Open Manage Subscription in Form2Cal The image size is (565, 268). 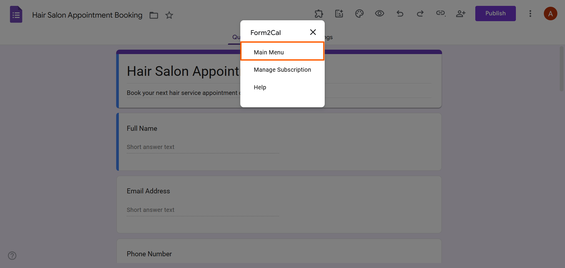(x=282, y=70)
